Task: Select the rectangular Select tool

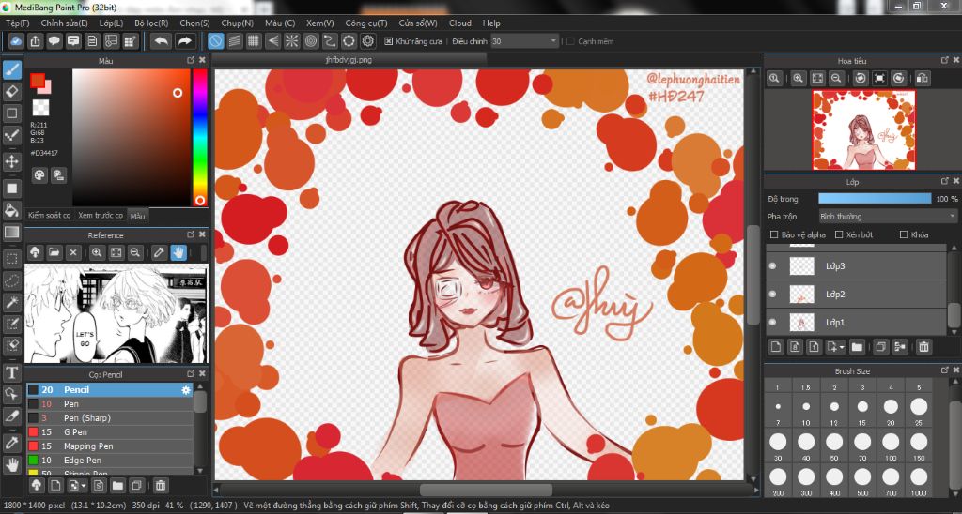Action: coord(11,258)
